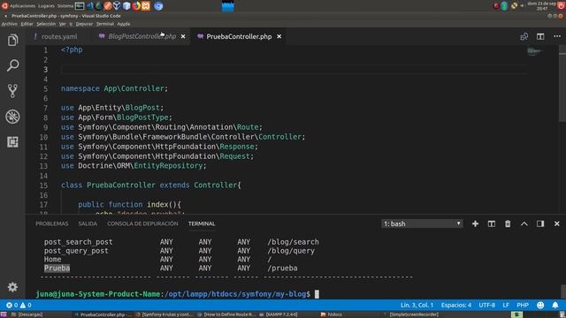Viewport: 566px width, 318px height.
Task: Open the Search view in activity bar
Action: click(12, 65)
